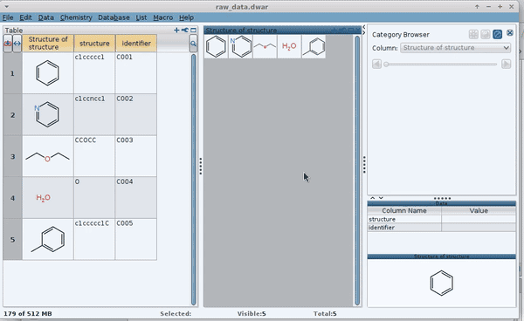This screenshot has height=321, width=524.
Task: Click the Category Browser next arrow button
Action: pos(506,64)
